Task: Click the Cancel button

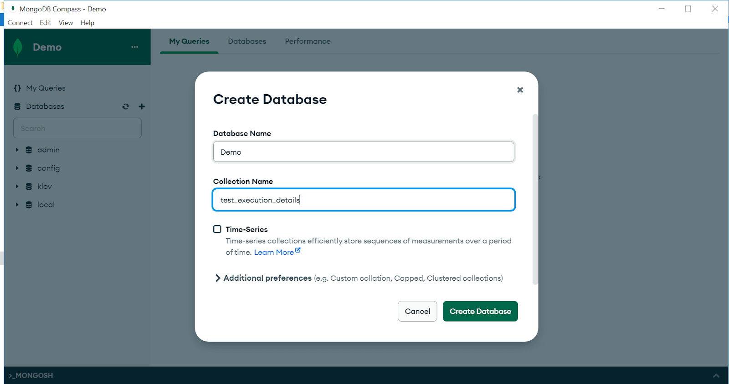Action: point(417,311)
